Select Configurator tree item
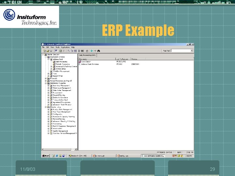235x176 pixels. (57, 114)
